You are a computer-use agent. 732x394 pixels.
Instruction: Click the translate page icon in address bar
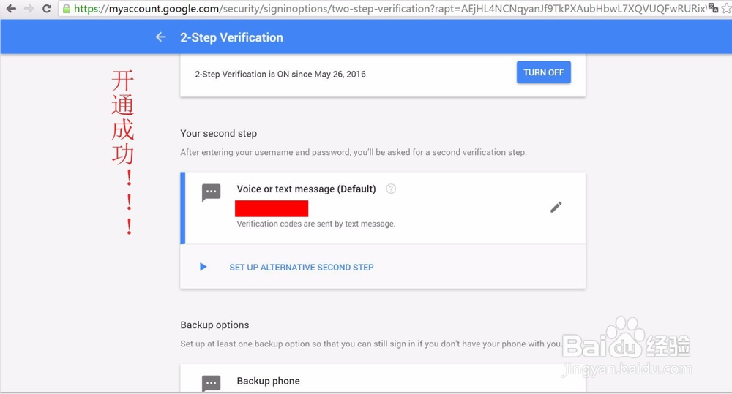(713, 8)
